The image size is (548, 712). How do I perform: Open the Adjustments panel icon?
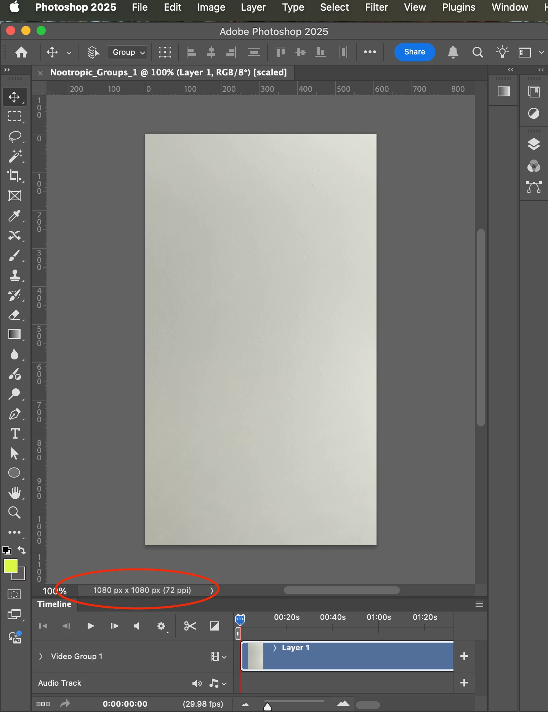(534, 113)
